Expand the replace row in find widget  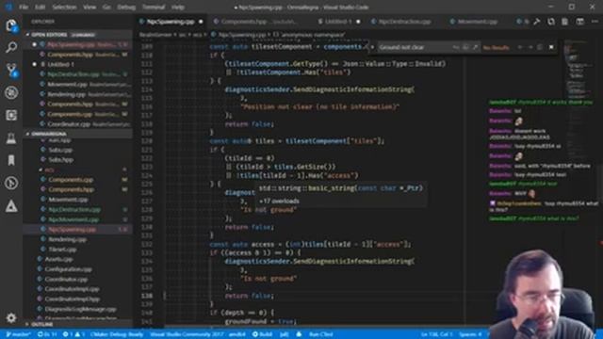click(372, 47)
